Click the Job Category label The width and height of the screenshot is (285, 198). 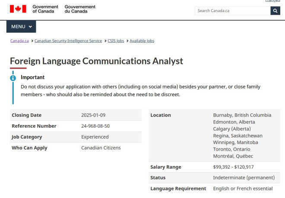(x=27, y=137)
